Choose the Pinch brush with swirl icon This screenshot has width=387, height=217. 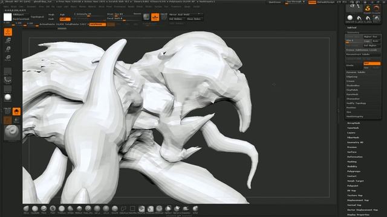[44, 210]
